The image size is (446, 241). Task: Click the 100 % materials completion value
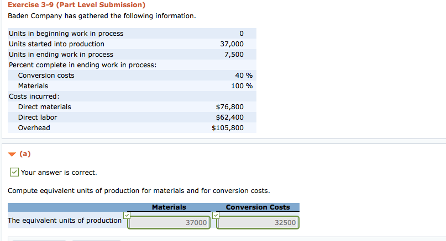(242, 86)
